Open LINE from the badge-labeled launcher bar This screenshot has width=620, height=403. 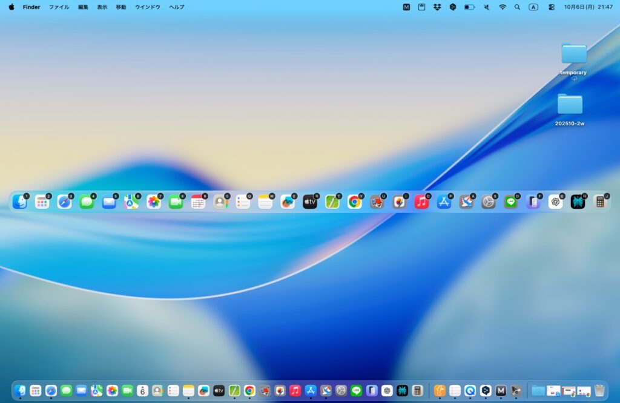tap(511, 202)
